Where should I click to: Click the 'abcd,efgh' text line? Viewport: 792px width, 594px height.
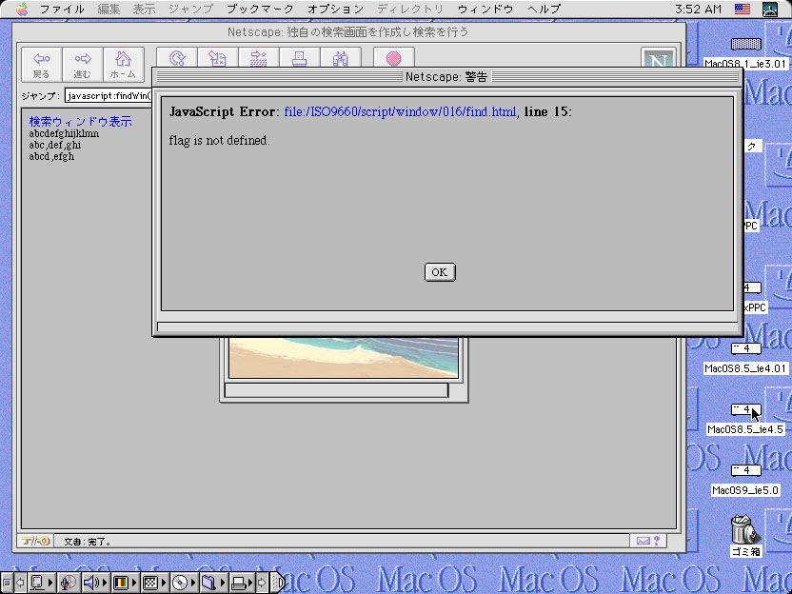click(51, 156)
